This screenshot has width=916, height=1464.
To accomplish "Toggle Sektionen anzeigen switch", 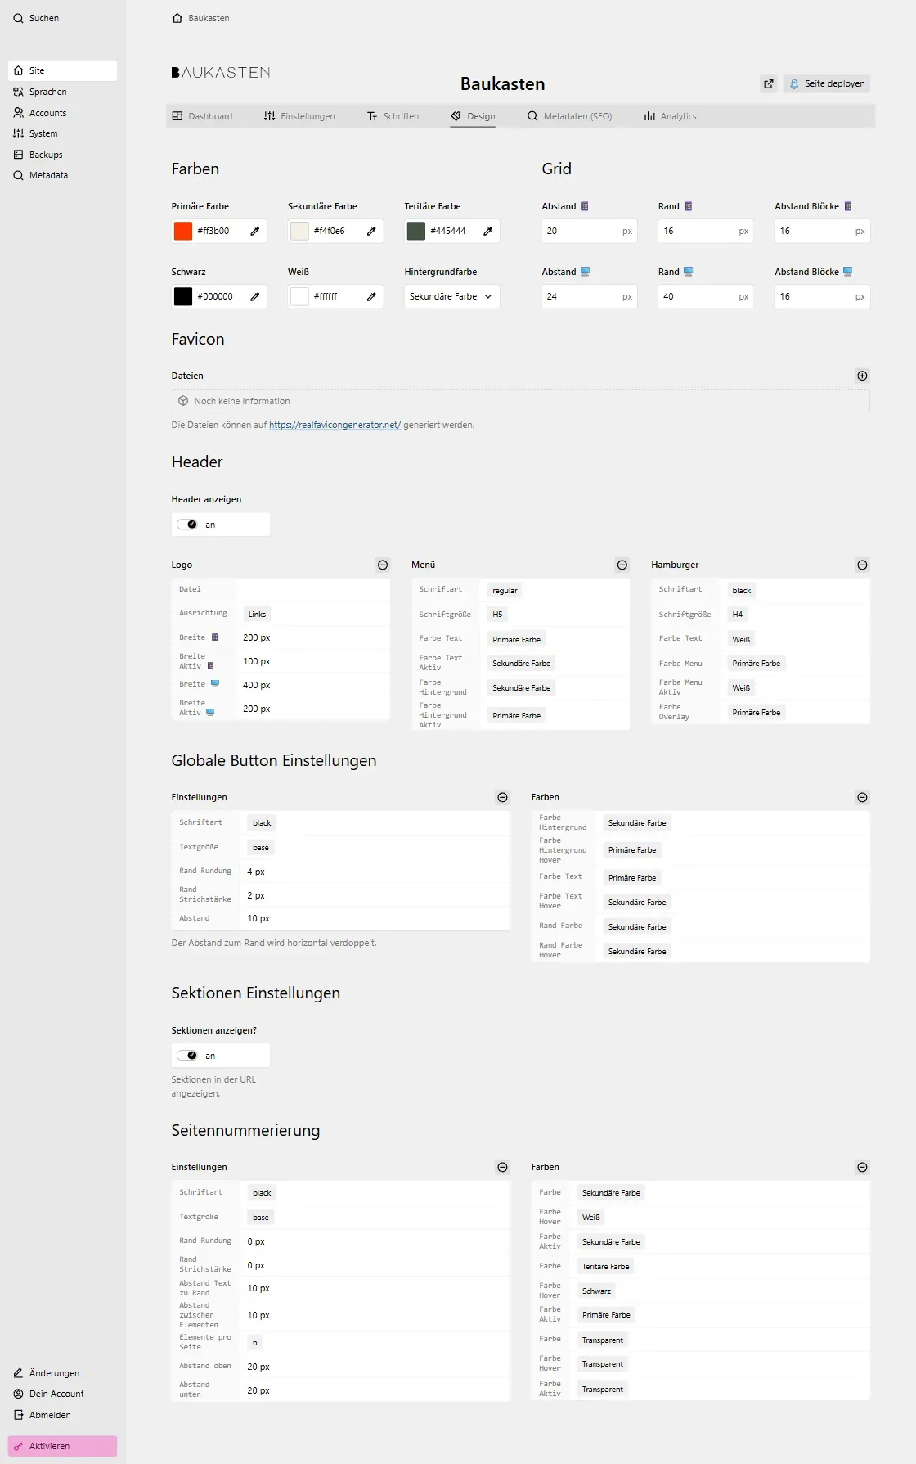I will [188, 1056].
